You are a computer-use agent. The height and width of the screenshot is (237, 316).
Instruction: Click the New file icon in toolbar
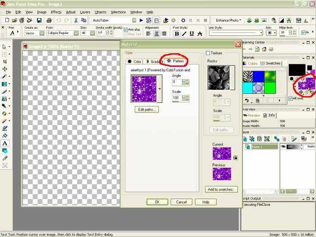click(7, 20)
